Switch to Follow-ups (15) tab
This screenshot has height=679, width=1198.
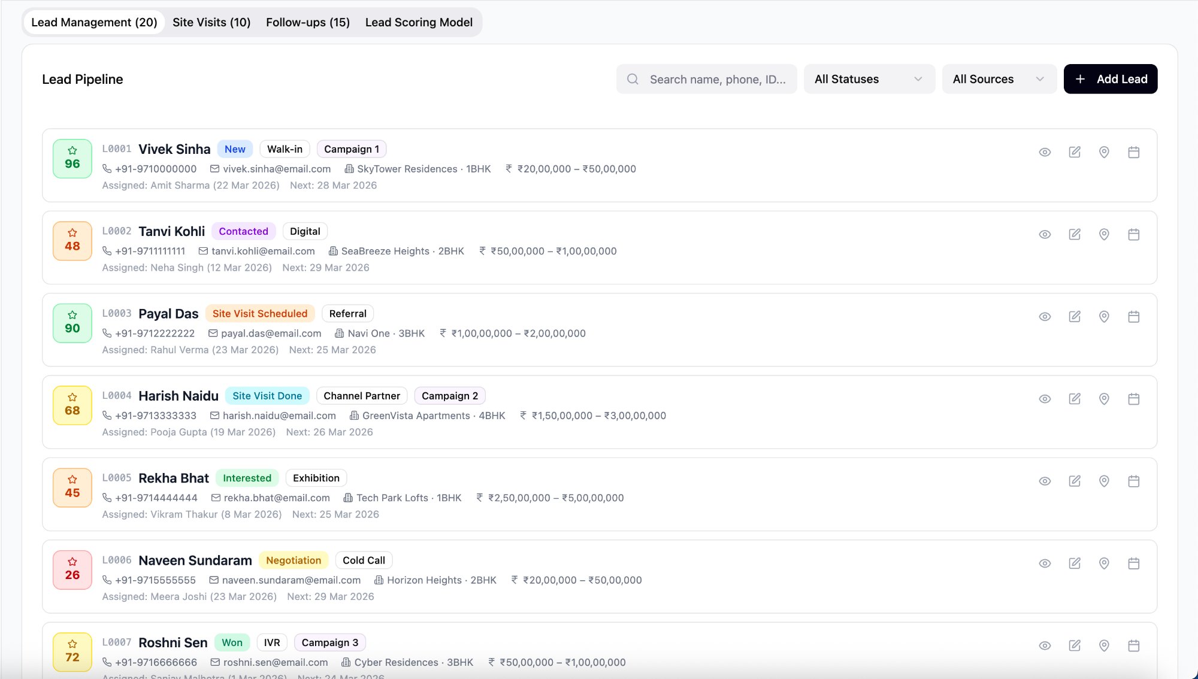coord(308,22)
